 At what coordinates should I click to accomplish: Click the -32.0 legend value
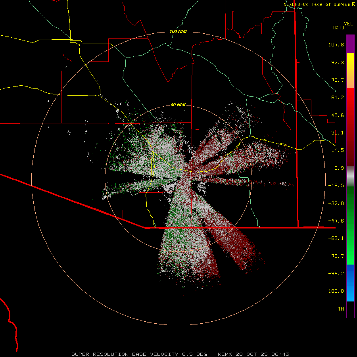pyautogui.click(x=336, y=203)
